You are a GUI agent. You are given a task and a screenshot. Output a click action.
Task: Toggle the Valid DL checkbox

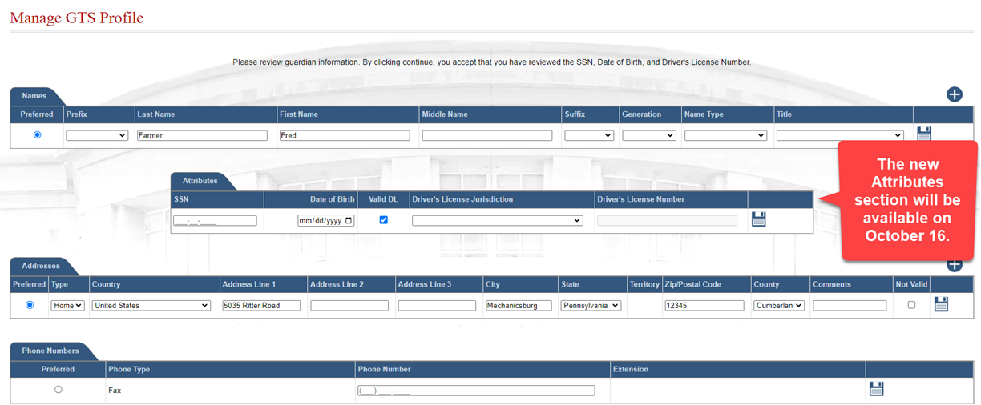click(x=383, y=220)
